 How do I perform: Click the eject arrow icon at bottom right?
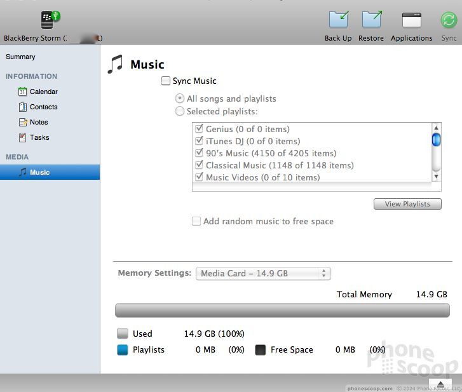(x=440, y=384)
